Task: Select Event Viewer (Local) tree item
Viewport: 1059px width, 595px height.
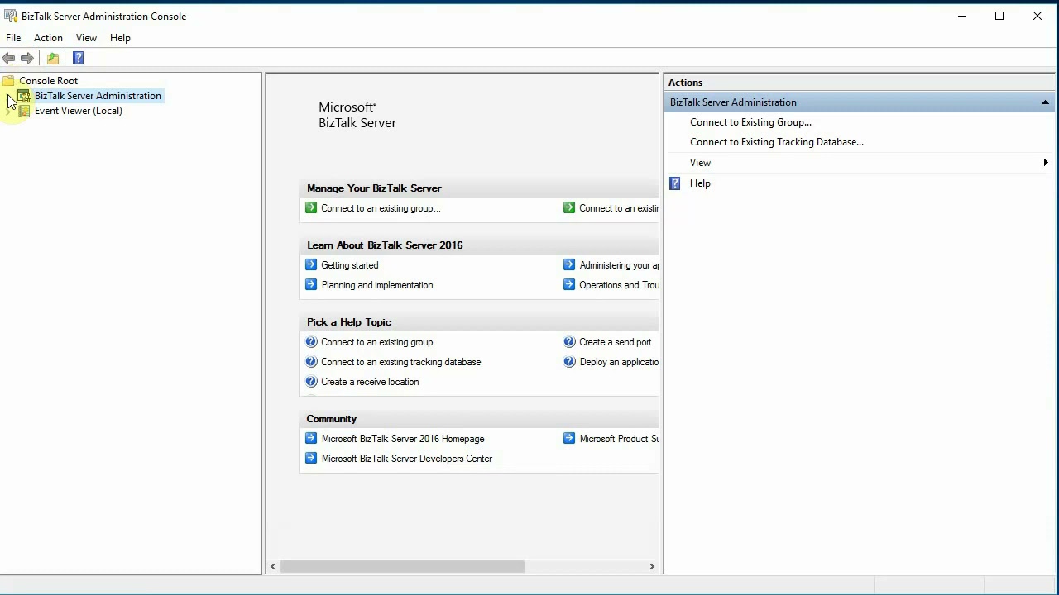Action: (79, 111)
